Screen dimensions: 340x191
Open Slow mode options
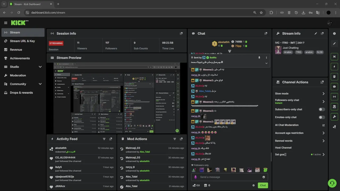coord(300,94)
